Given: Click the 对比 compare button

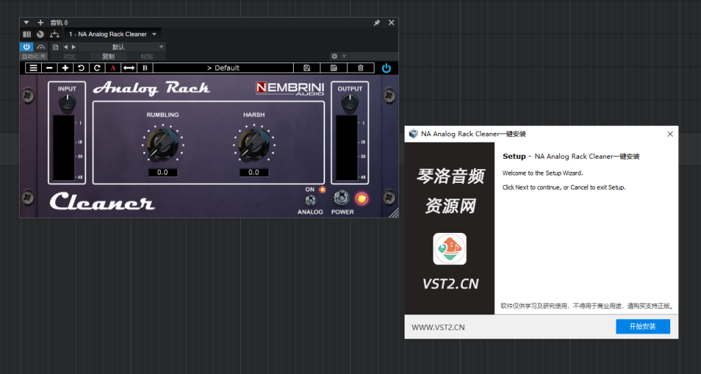Looking at the screenshot, I should point(69,57).
